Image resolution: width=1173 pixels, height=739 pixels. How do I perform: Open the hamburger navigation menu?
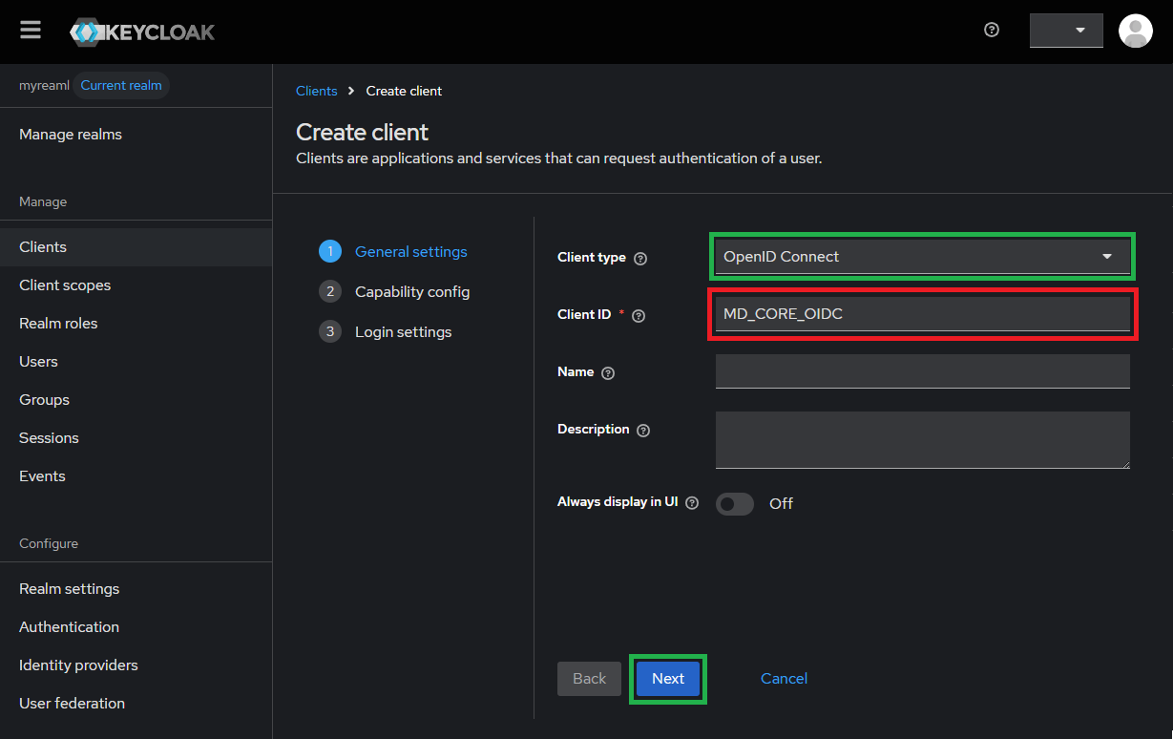tap(31, 31)
